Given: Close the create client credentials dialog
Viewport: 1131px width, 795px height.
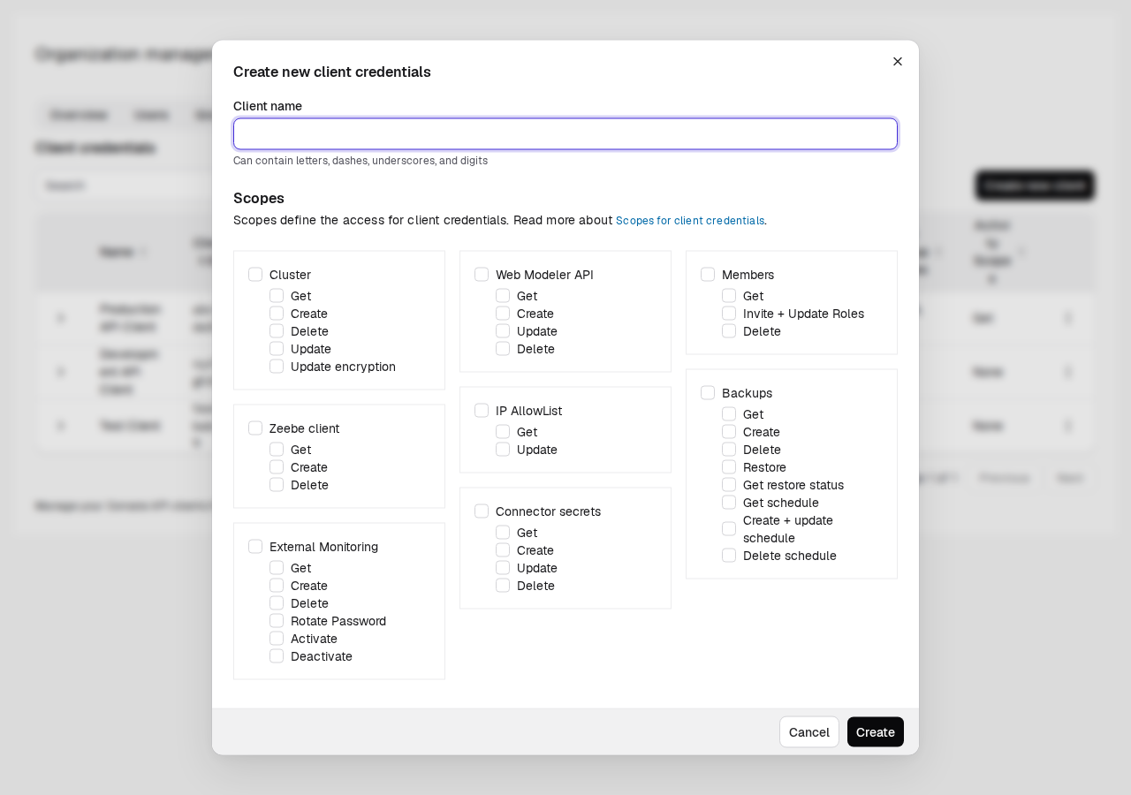Looking at the screenshot, I should (x=898, y=62).
